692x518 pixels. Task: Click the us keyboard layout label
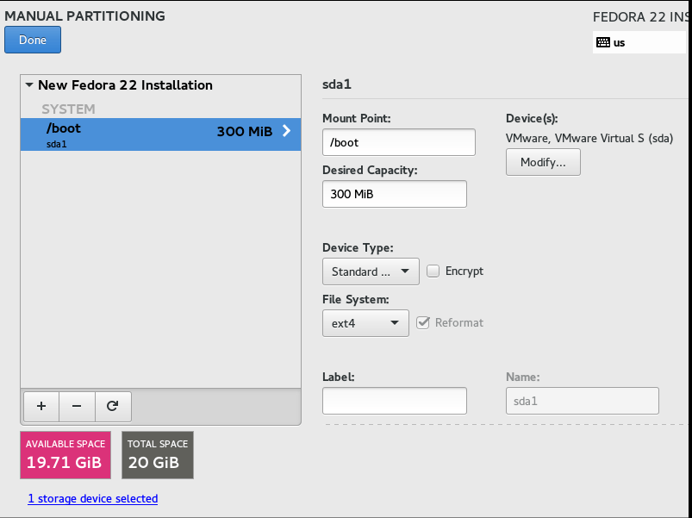point(620,43)
